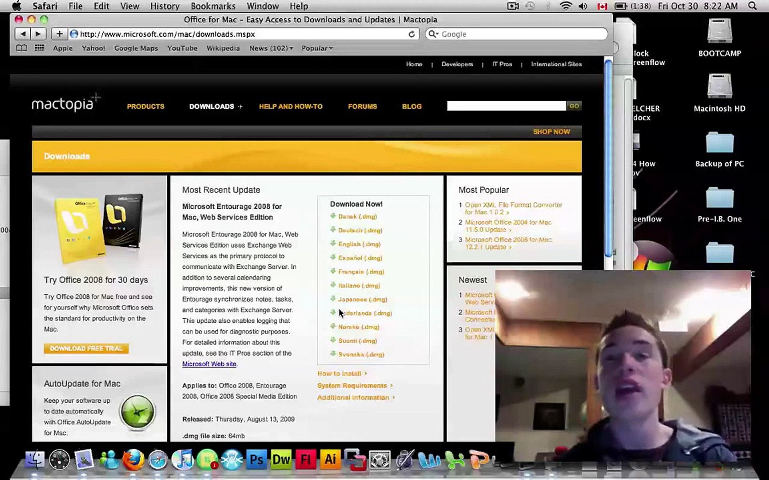Screen dimensions: 769x480
Task: Launch Firefox from the dock
Action: pos(133,460)
